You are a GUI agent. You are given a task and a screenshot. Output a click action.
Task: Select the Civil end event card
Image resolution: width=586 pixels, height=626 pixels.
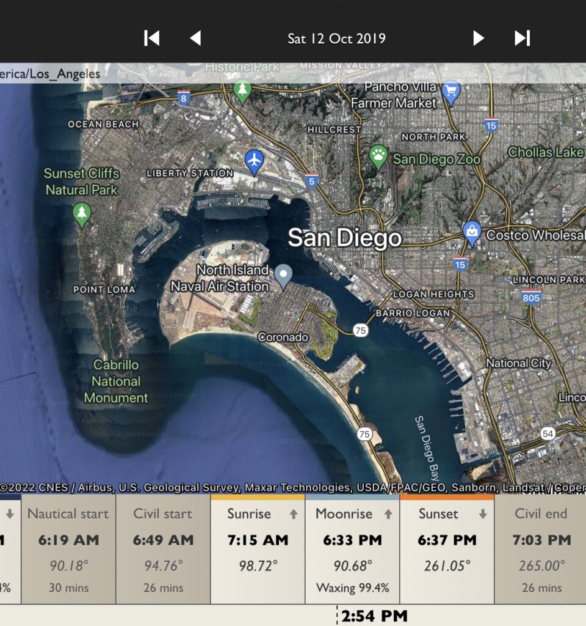pyautogui.click(x=541, y=549)
